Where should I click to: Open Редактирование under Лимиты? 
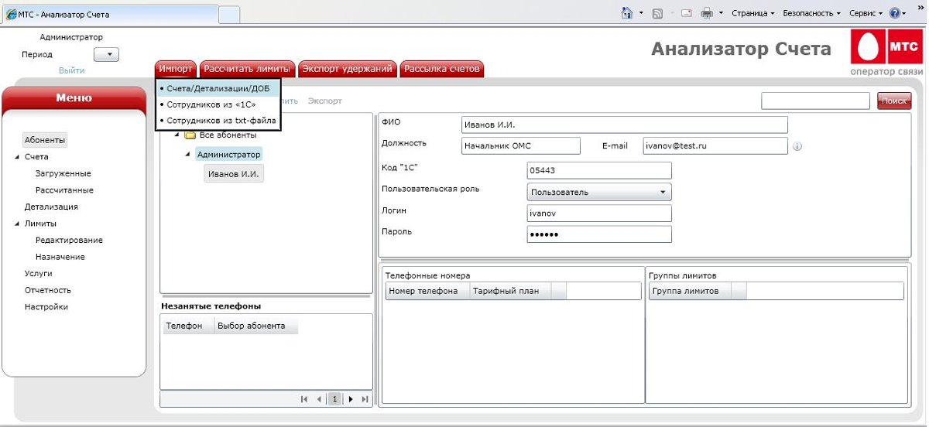click(69, 240)
